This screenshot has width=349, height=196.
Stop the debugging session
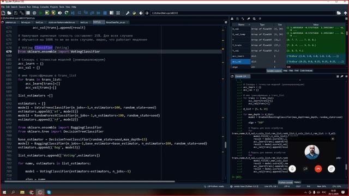coord(105,13)
